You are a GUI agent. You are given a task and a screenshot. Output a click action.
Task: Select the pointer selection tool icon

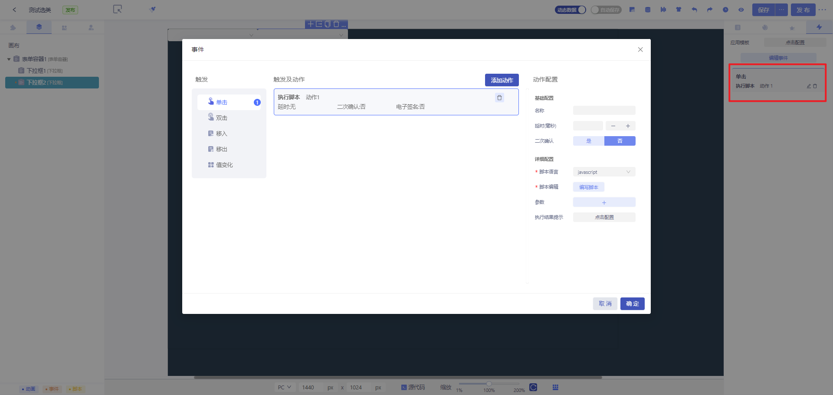[118, 9]
